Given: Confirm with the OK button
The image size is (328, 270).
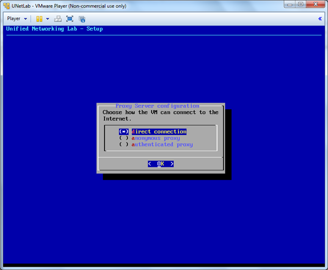Looking at the screenshot, I should pos(160,164).
